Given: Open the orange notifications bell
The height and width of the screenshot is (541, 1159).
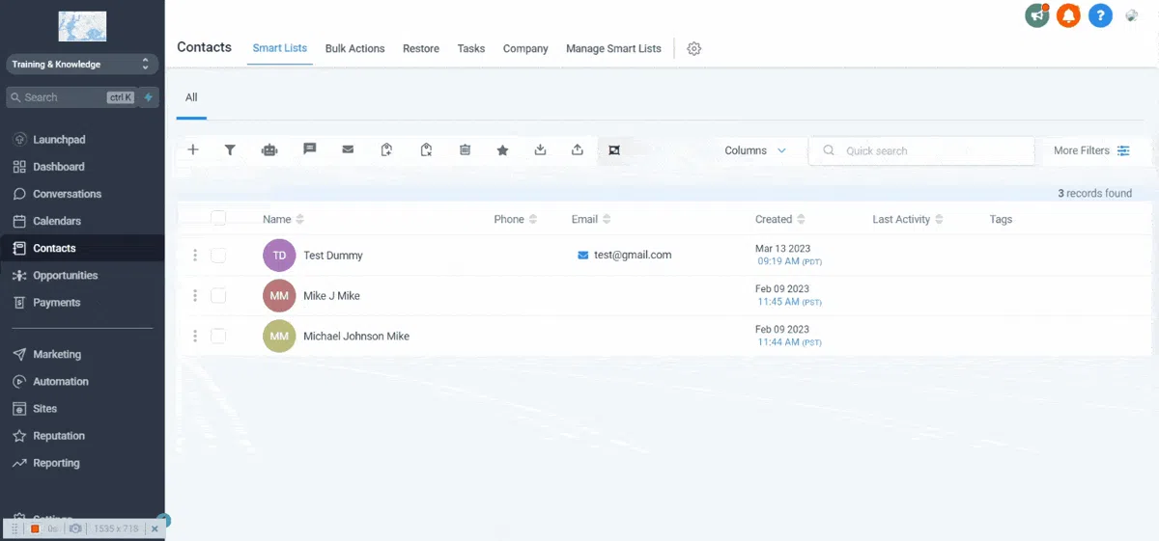Looking at the screenshot, I should (1068, 15).
